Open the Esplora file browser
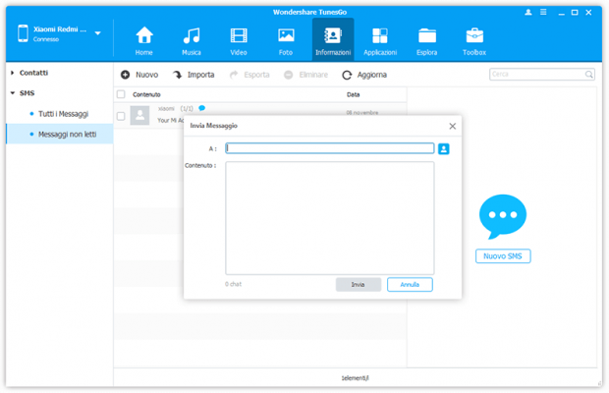 [x=427, y=40]
